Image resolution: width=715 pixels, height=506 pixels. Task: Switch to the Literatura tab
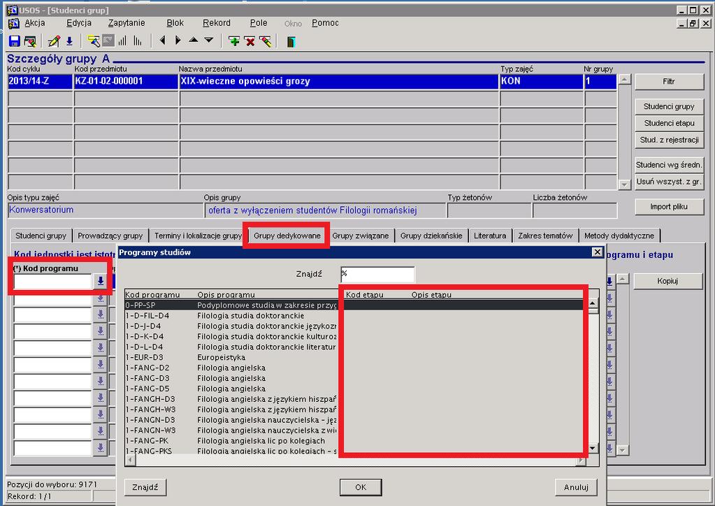click(x=490, y=236)
